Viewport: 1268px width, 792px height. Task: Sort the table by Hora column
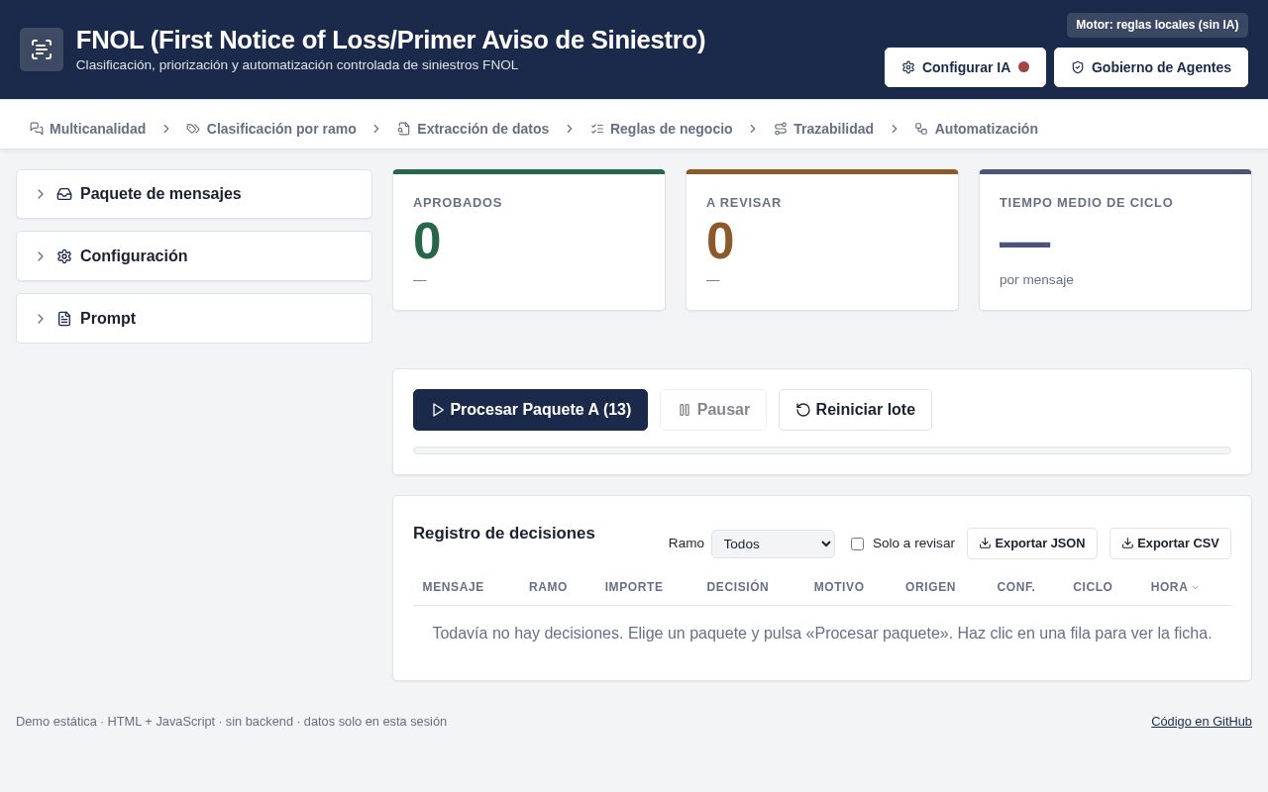click(1175, 587)
